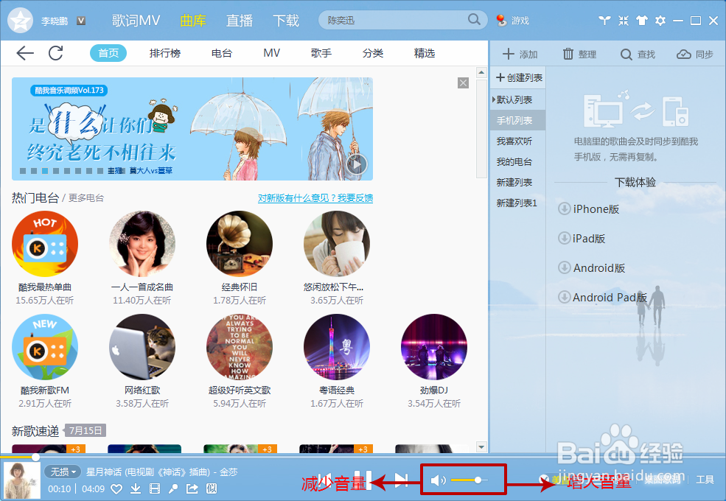
Task: Play the 酷我新歌FM NEW station
Action: (x=45, y=347)
